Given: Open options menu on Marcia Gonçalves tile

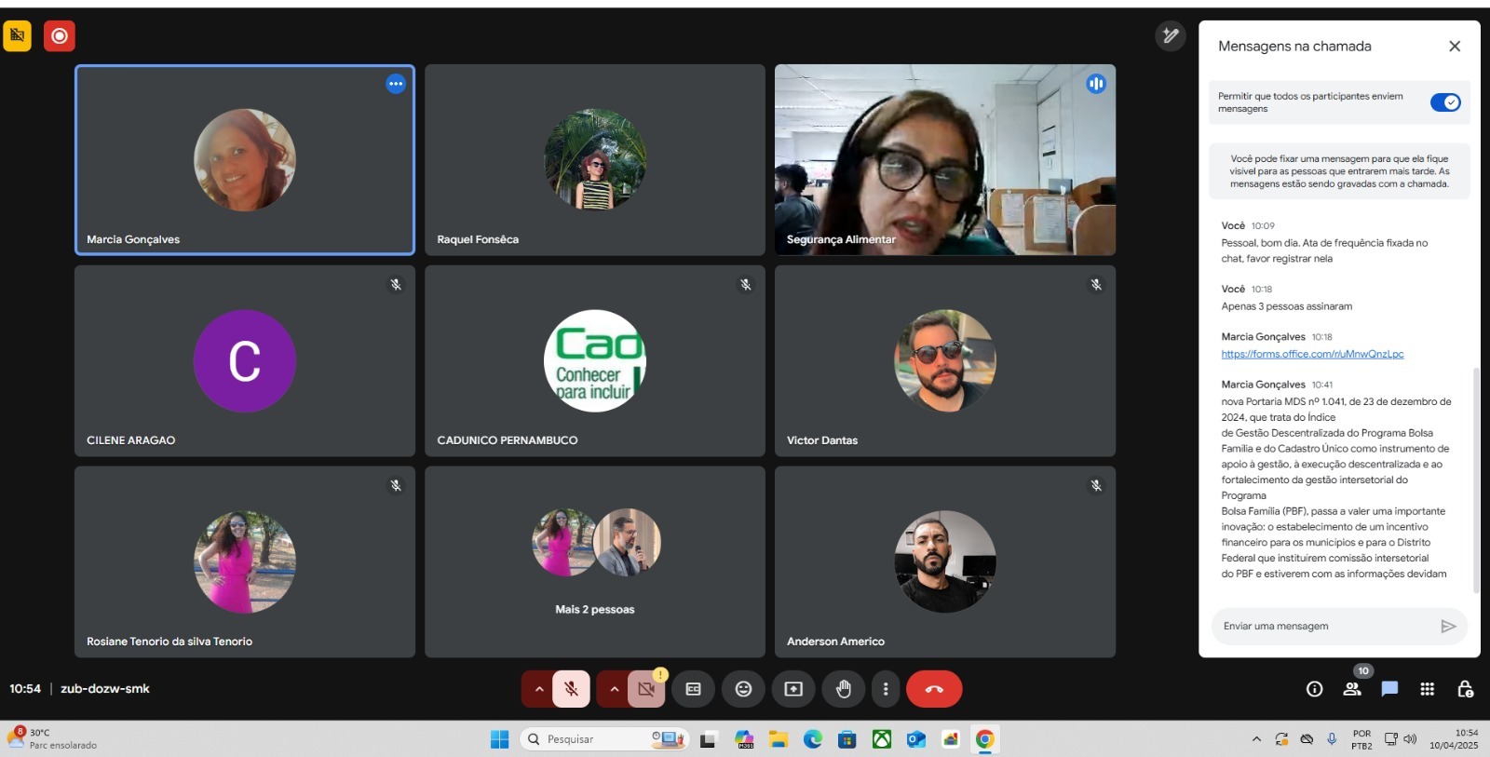Looking at the screenshot, I should pyautogui.click(x=396, y=84).
